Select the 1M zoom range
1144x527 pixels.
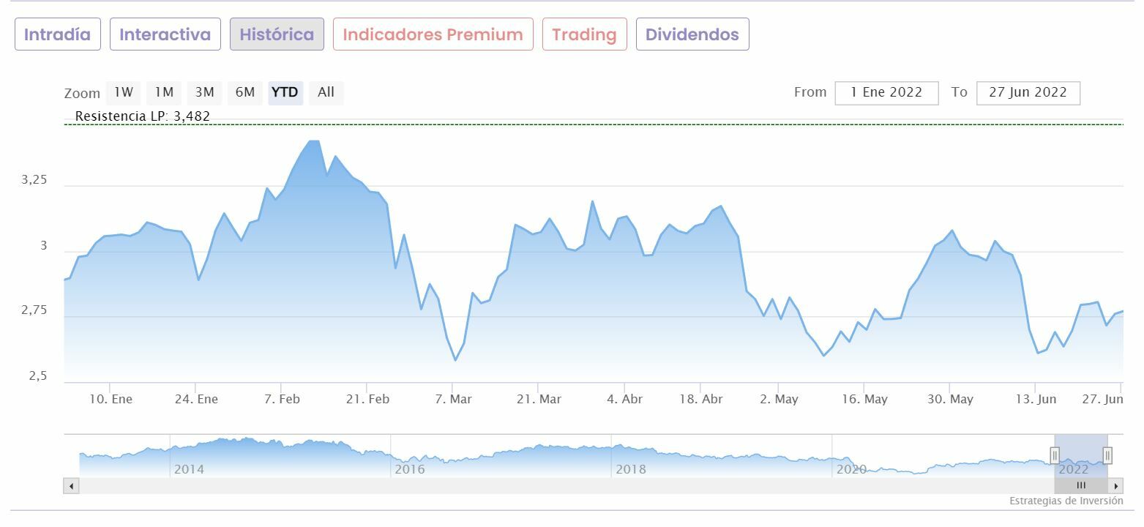(x=164, y=92)
